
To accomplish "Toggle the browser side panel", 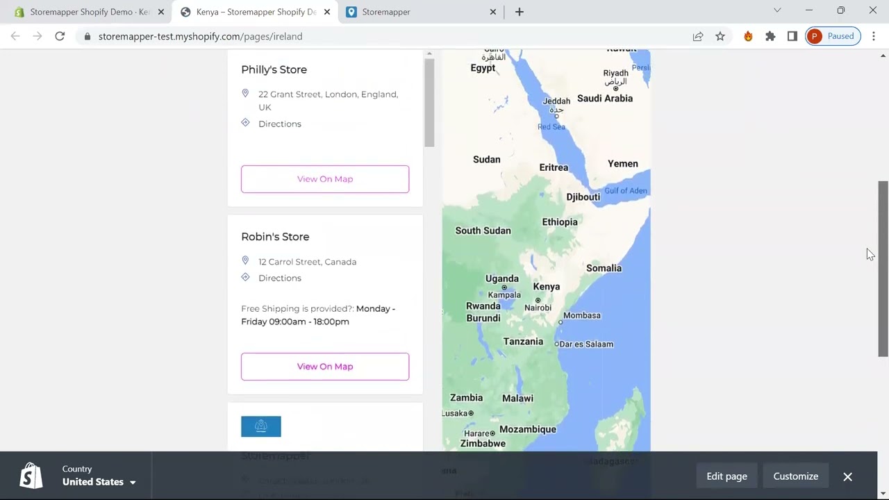I will click(x=792, y=36).
